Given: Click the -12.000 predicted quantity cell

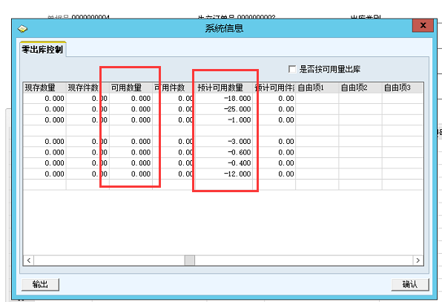Looking at the screenshot, I should pos(224,174).
